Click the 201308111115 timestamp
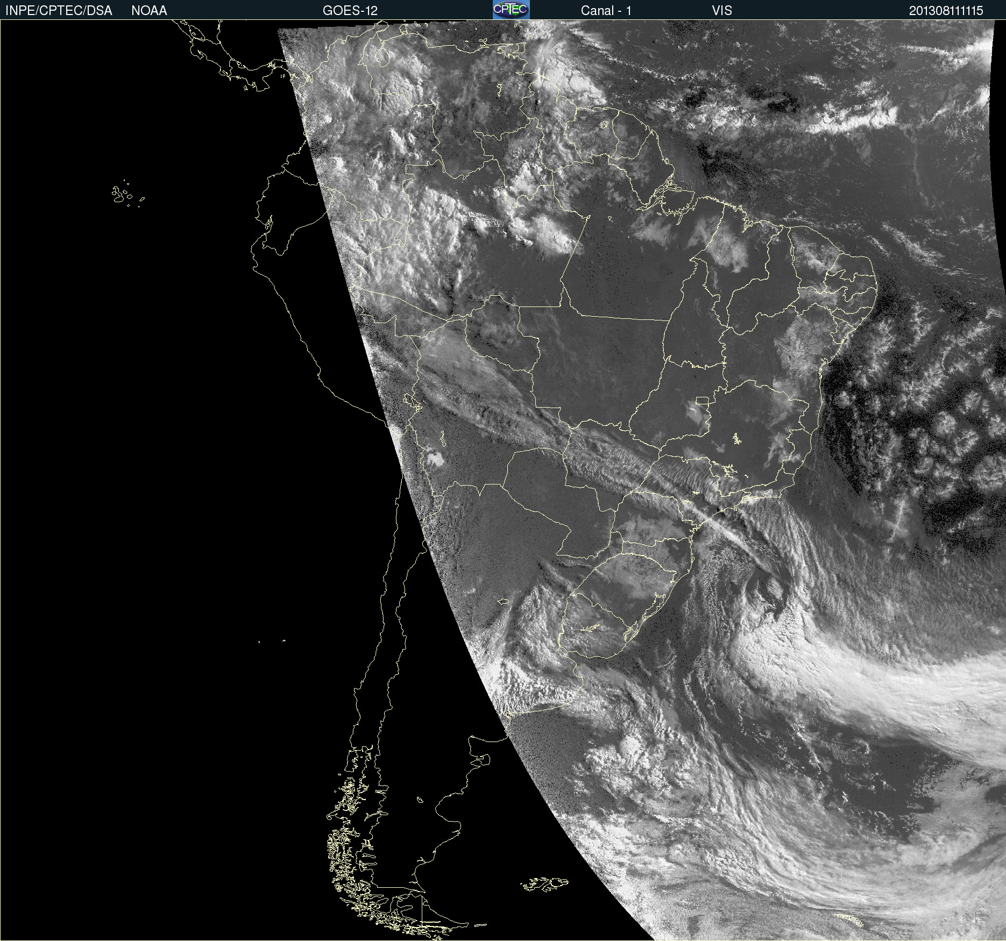This screenshot has height=941, width=1006. 946,11
